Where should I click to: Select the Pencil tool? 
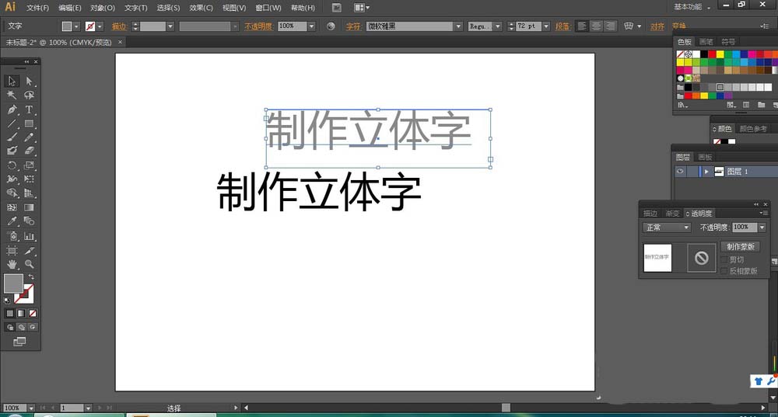point(29,137)
